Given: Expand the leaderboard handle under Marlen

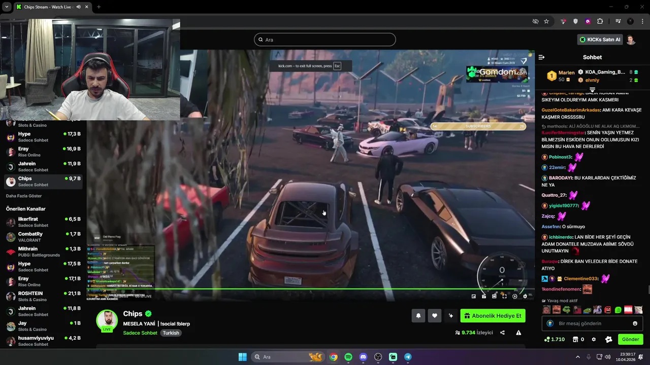Looking at the screenshot, I should (592, 90).
